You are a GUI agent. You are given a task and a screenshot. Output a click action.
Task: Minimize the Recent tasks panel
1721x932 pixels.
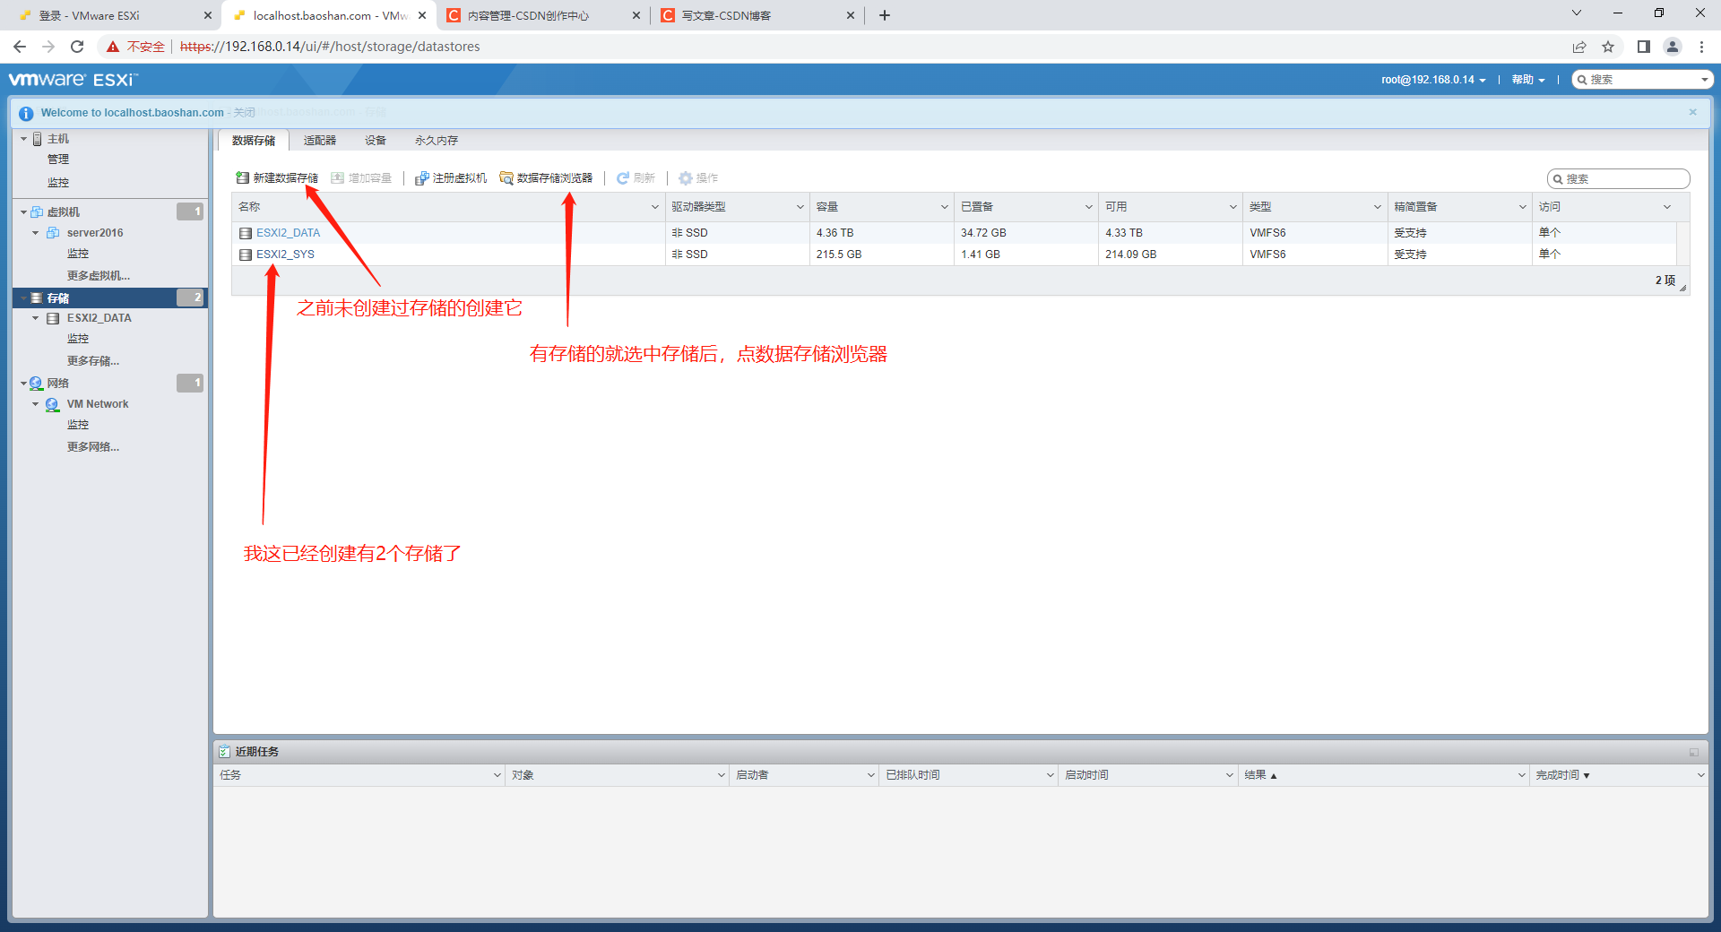point(1694,752)
